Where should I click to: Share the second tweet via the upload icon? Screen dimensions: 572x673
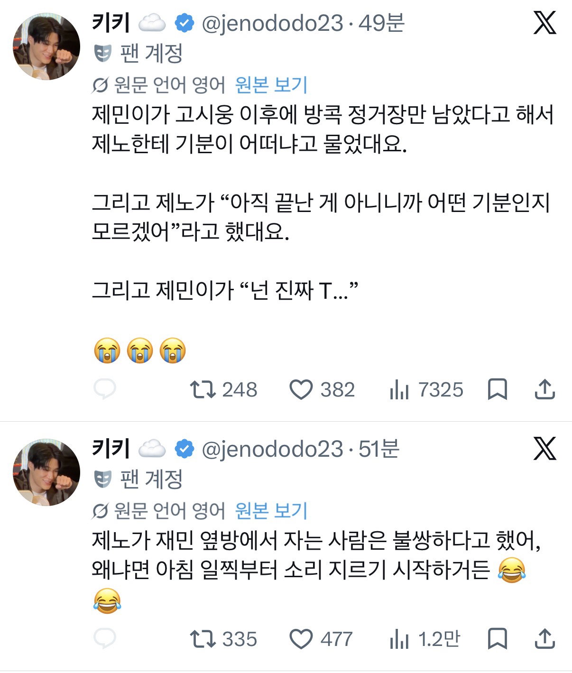tap(544, 639)
